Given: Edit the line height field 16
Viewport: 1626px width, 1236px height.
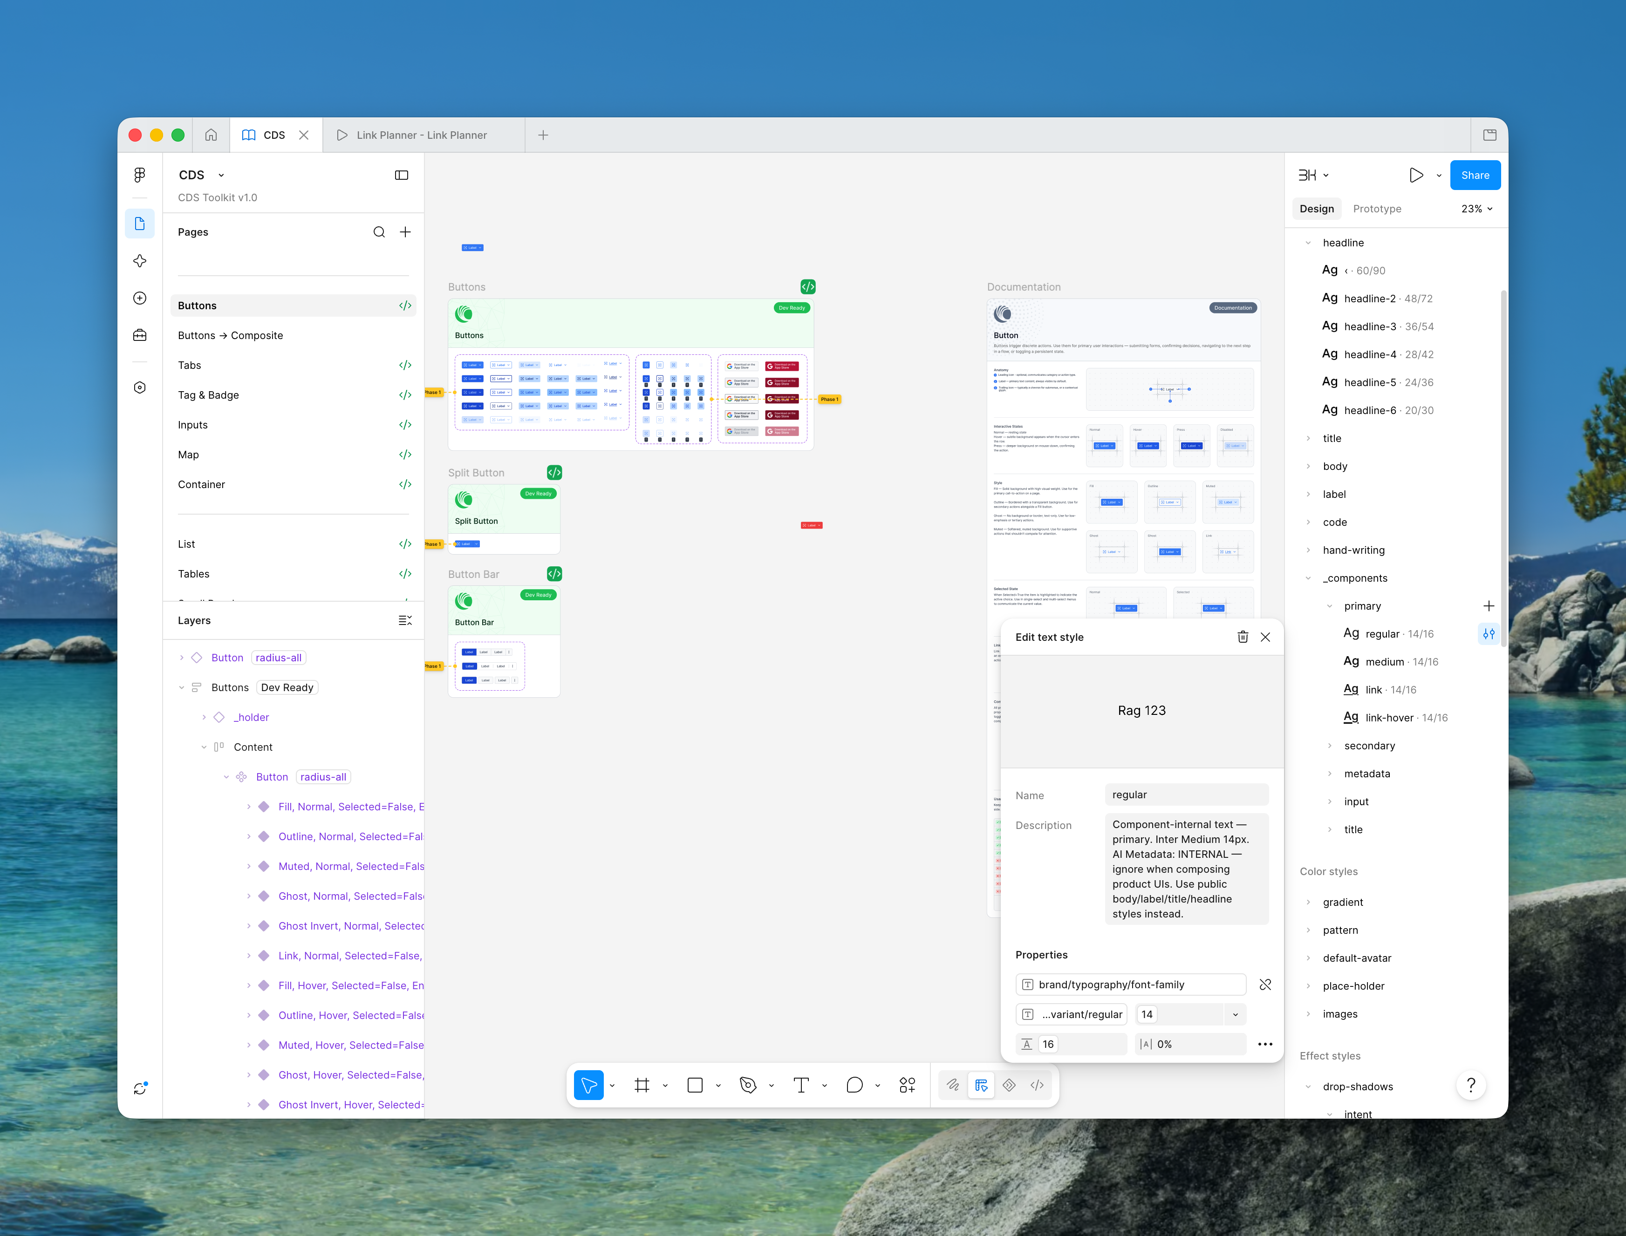Looking at the screenshot, I should tap(1072, 1045).
